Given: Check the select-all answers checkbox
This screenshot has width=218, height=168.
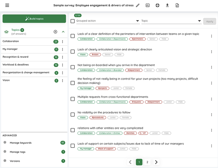Looking at the screenshot, I should pyautogui.click(x=72, y=21).
